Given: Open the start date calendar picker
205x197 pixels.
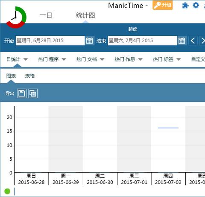Looking at the screenshot, I should [x=90, y=41].
